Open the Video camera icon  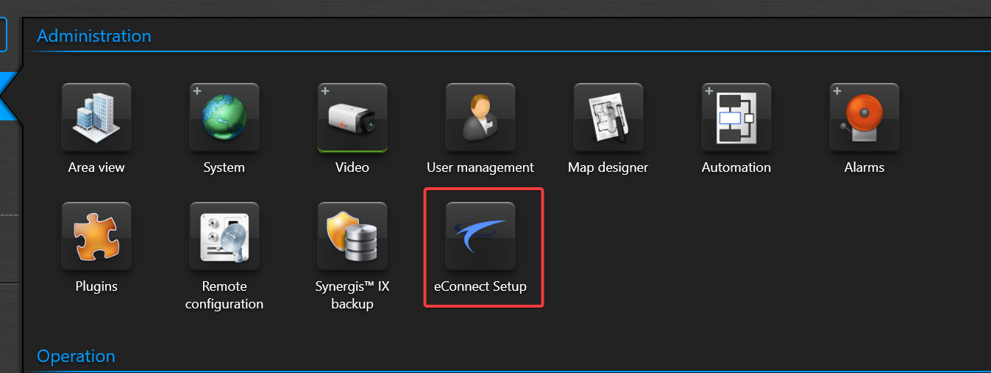352,118
